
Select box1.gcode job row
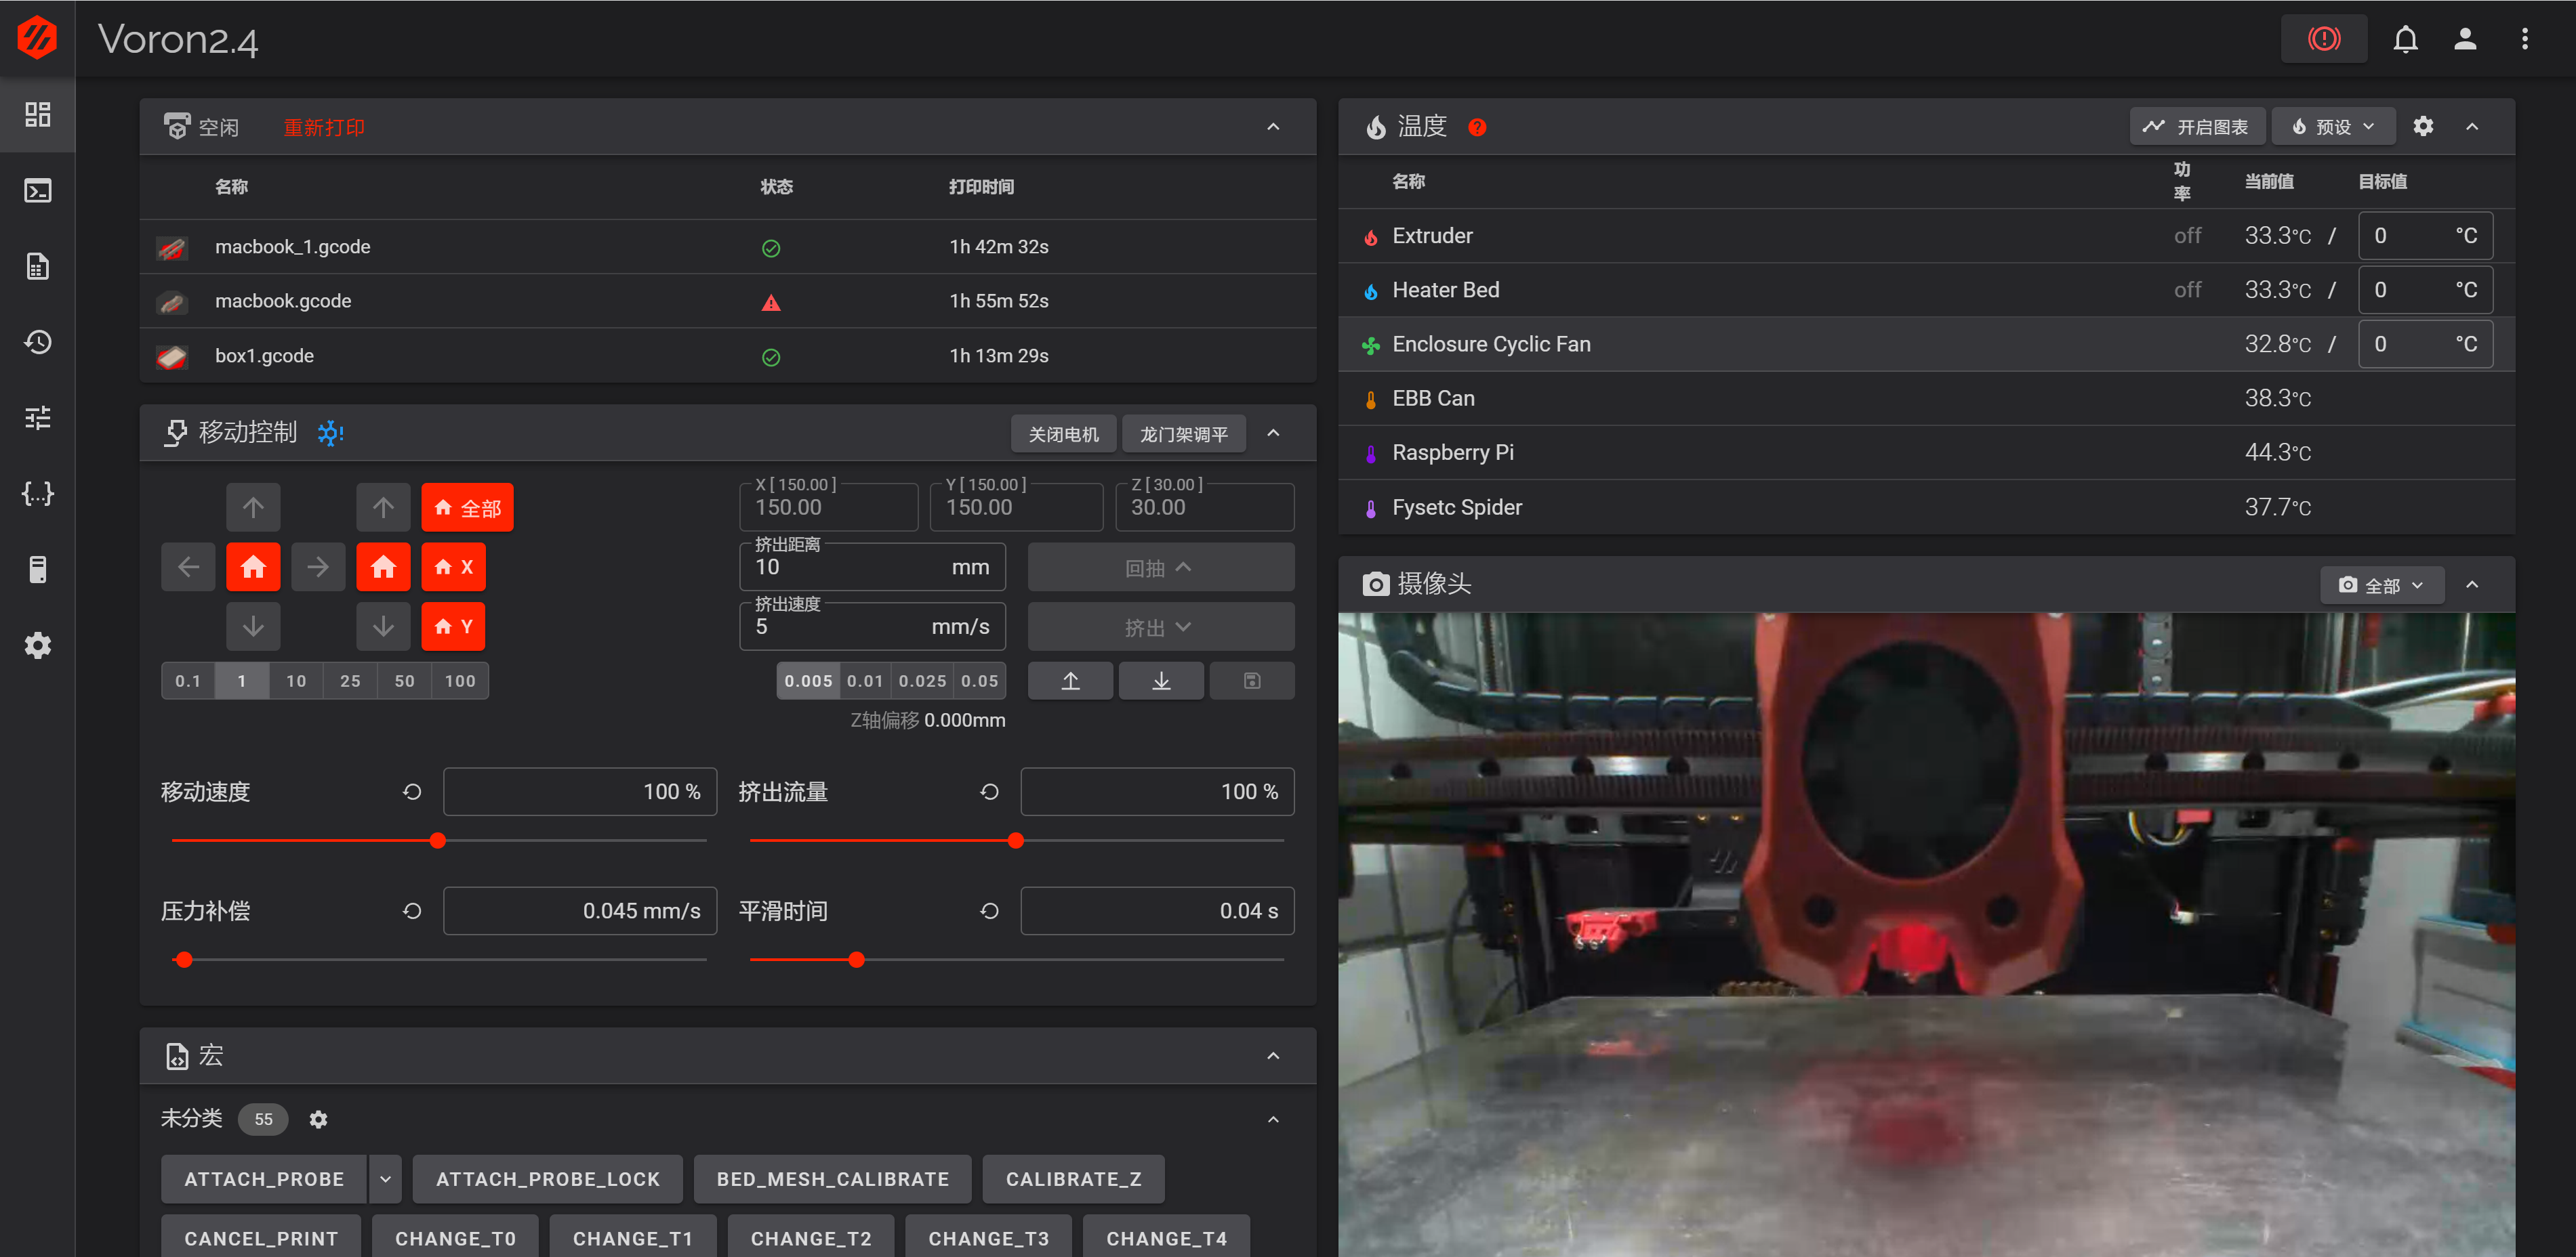(264, 356)
